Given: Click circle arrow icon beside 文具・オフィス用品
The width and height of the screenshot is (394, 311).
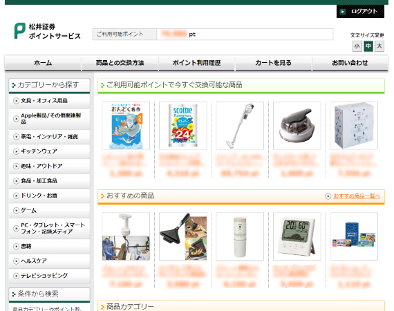Looking at the screenshot, I should click(x=16, y=101).
